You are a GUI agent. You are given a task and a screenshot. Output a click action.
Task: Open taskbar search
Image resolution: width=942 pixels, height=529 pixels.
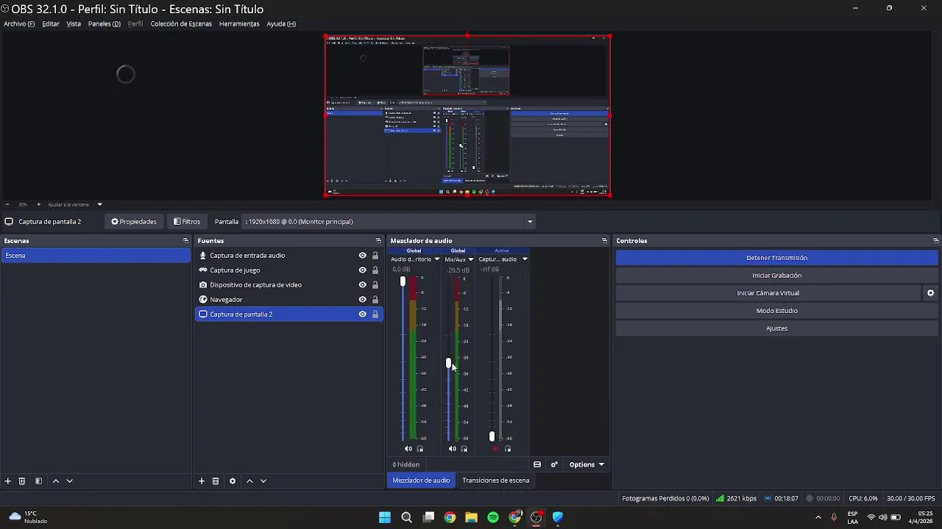(406, 517)
